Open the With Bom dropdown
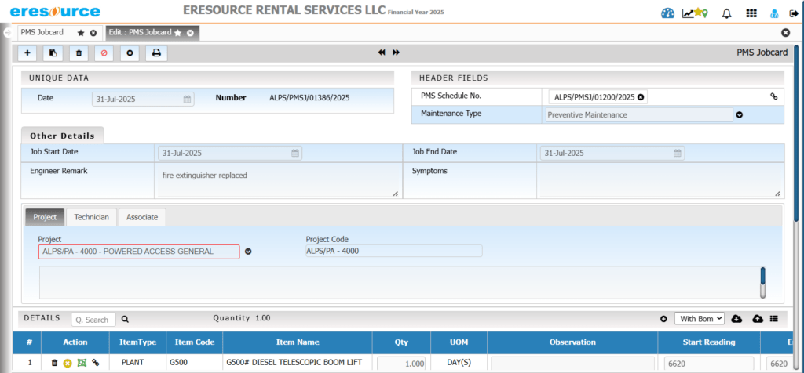The image size is (804, 373). pos(699,319)
